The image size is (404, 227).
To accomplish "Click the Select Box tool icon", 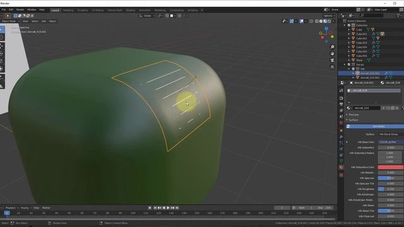I will [2, 30].
